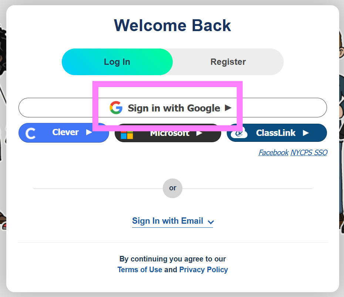Click the Microsoft four-square logo
Image resolution: width=344 pixels, height=297 pixels.
click(127, 135)
